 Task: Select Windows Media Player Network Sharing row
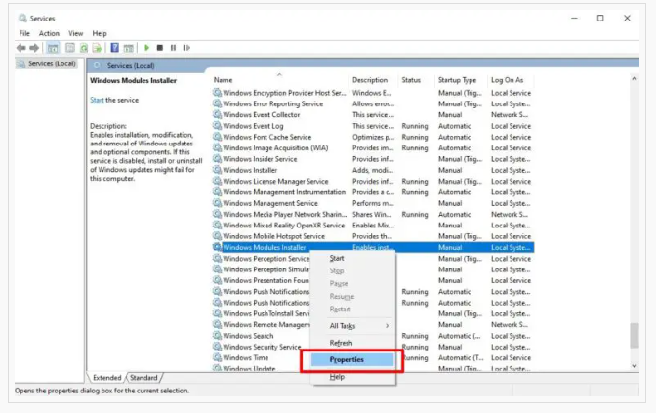point(373,214)
